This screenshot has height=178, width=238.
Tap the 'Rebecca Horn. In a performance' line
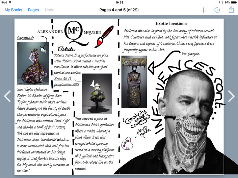tap(81, 55)
